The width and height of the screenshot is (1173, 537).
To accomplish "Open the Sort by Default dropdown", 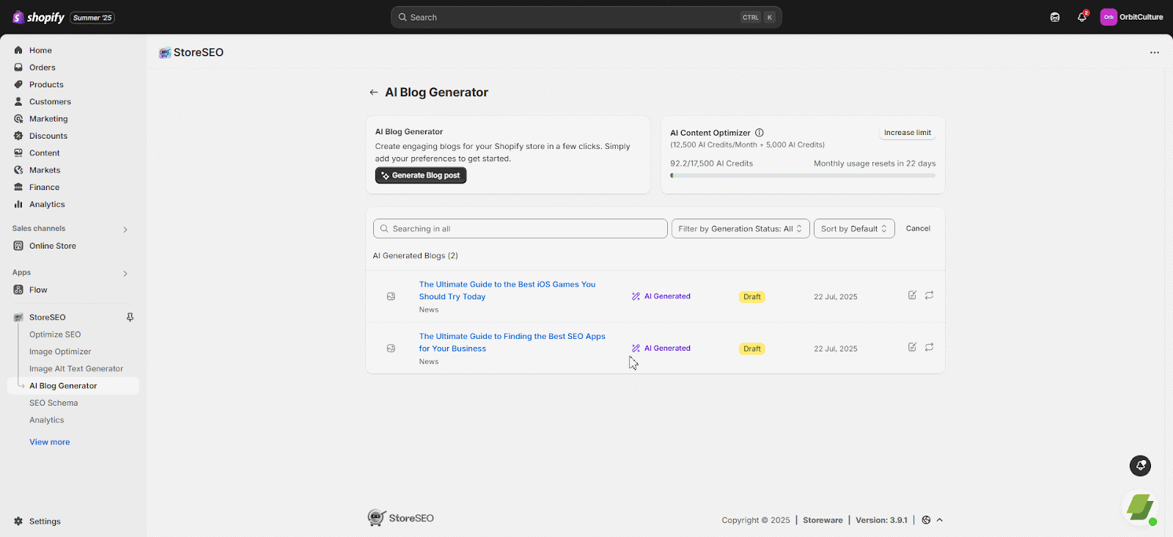I will [x=853, y=229].
